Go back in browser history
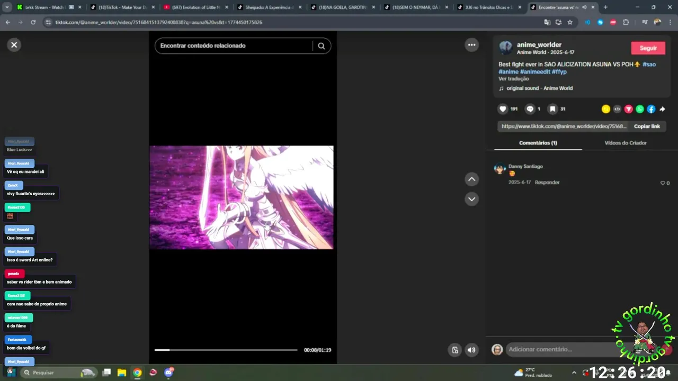The height and width of the screenshot is (381, 678). tap(8, 22)
